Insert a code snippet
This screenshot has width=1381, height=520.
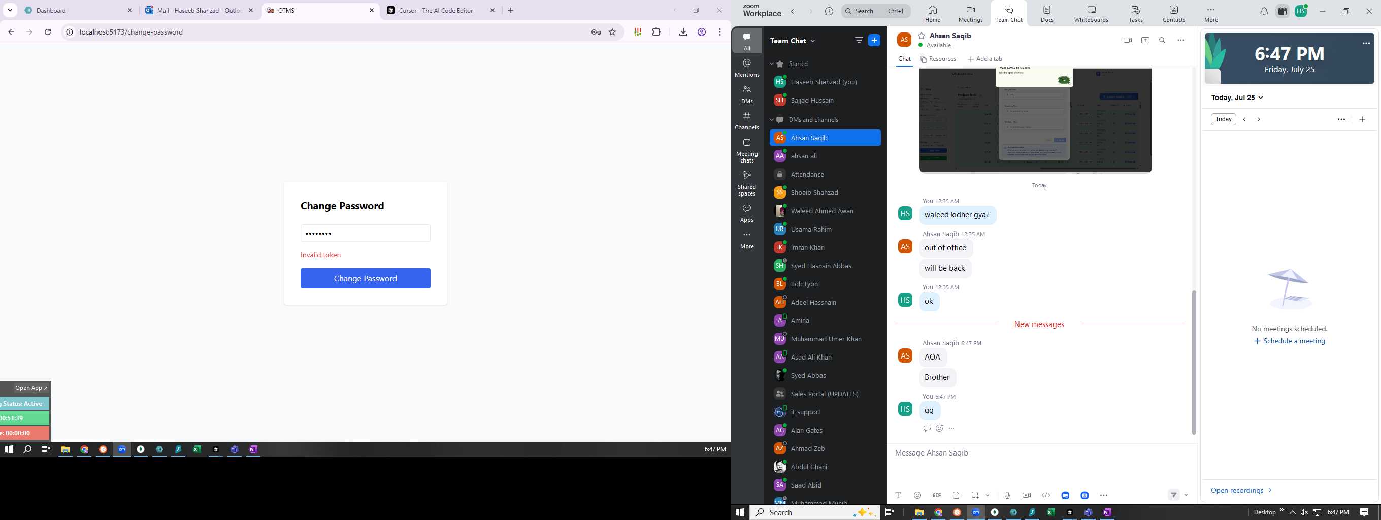1046,495
